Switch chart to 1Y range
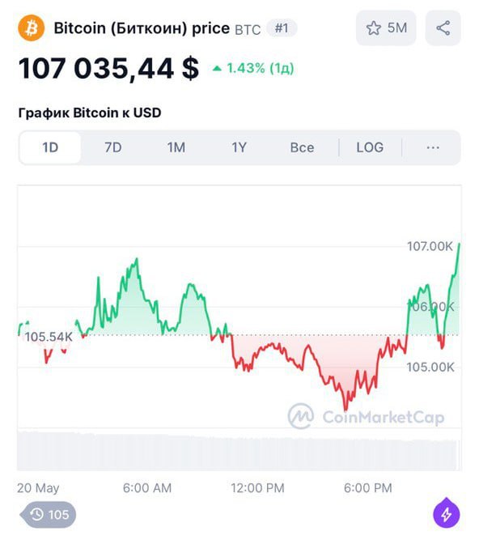479x540 pixels. click(239, 147)
